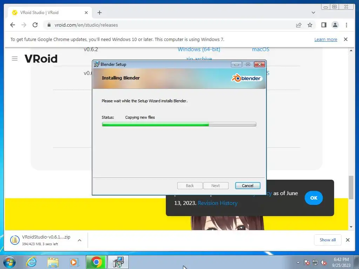This screenshot has height=269, width=359.
Task: Open the taskbar clock showing 6:42 PM
Action: click(x=341, y=262)
